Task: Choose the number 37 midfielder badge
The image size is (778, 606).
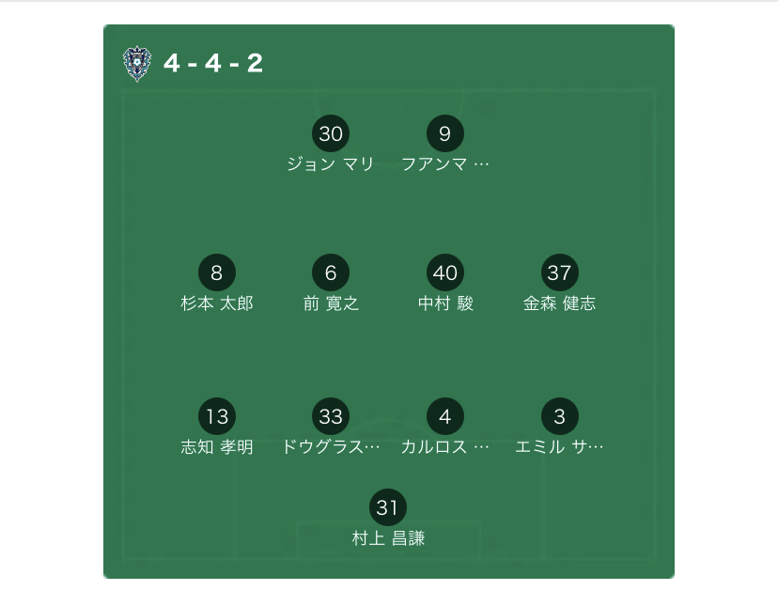Action: click(x=559, y=272)
